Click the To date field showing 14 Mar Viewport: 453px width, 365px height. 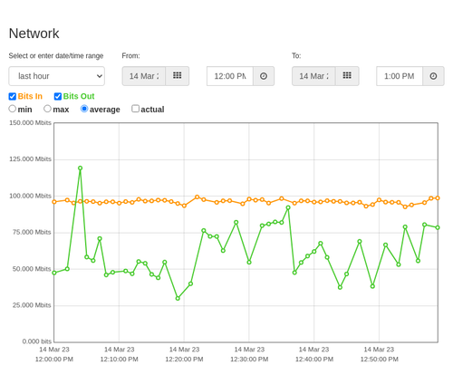tap(313, 76)
